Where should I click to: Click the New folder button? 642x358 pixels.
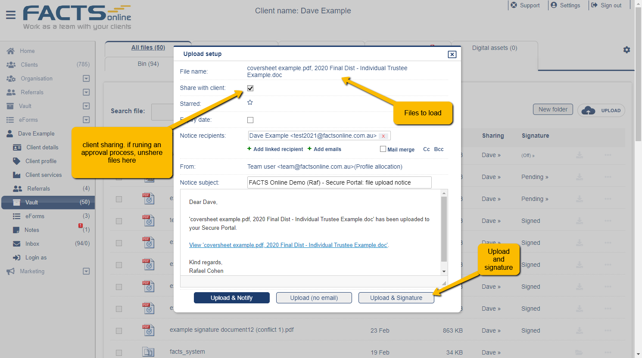click(x=553, y=109)
